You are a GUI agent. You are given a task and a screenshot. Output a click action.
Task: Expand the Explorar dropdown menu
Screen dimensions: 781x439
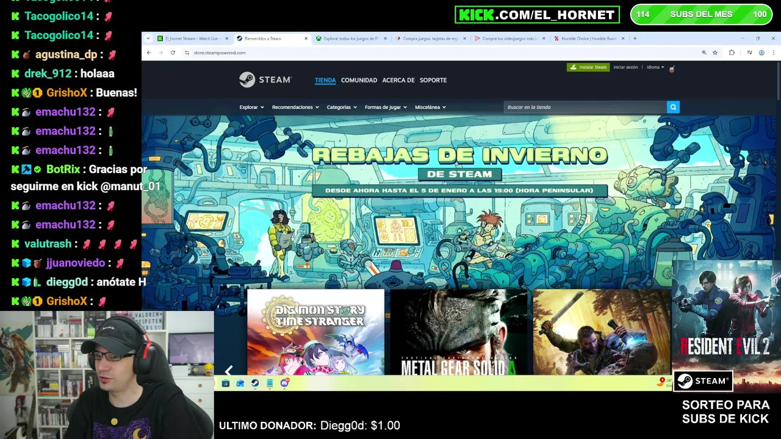point(251,107)
